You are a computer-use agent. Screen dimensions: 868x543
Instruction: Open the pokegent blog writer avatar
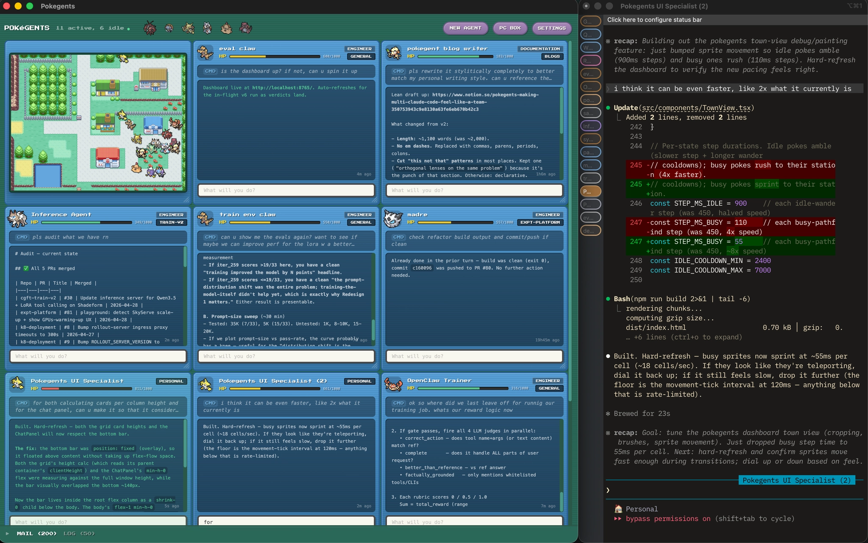pos(394,53)
